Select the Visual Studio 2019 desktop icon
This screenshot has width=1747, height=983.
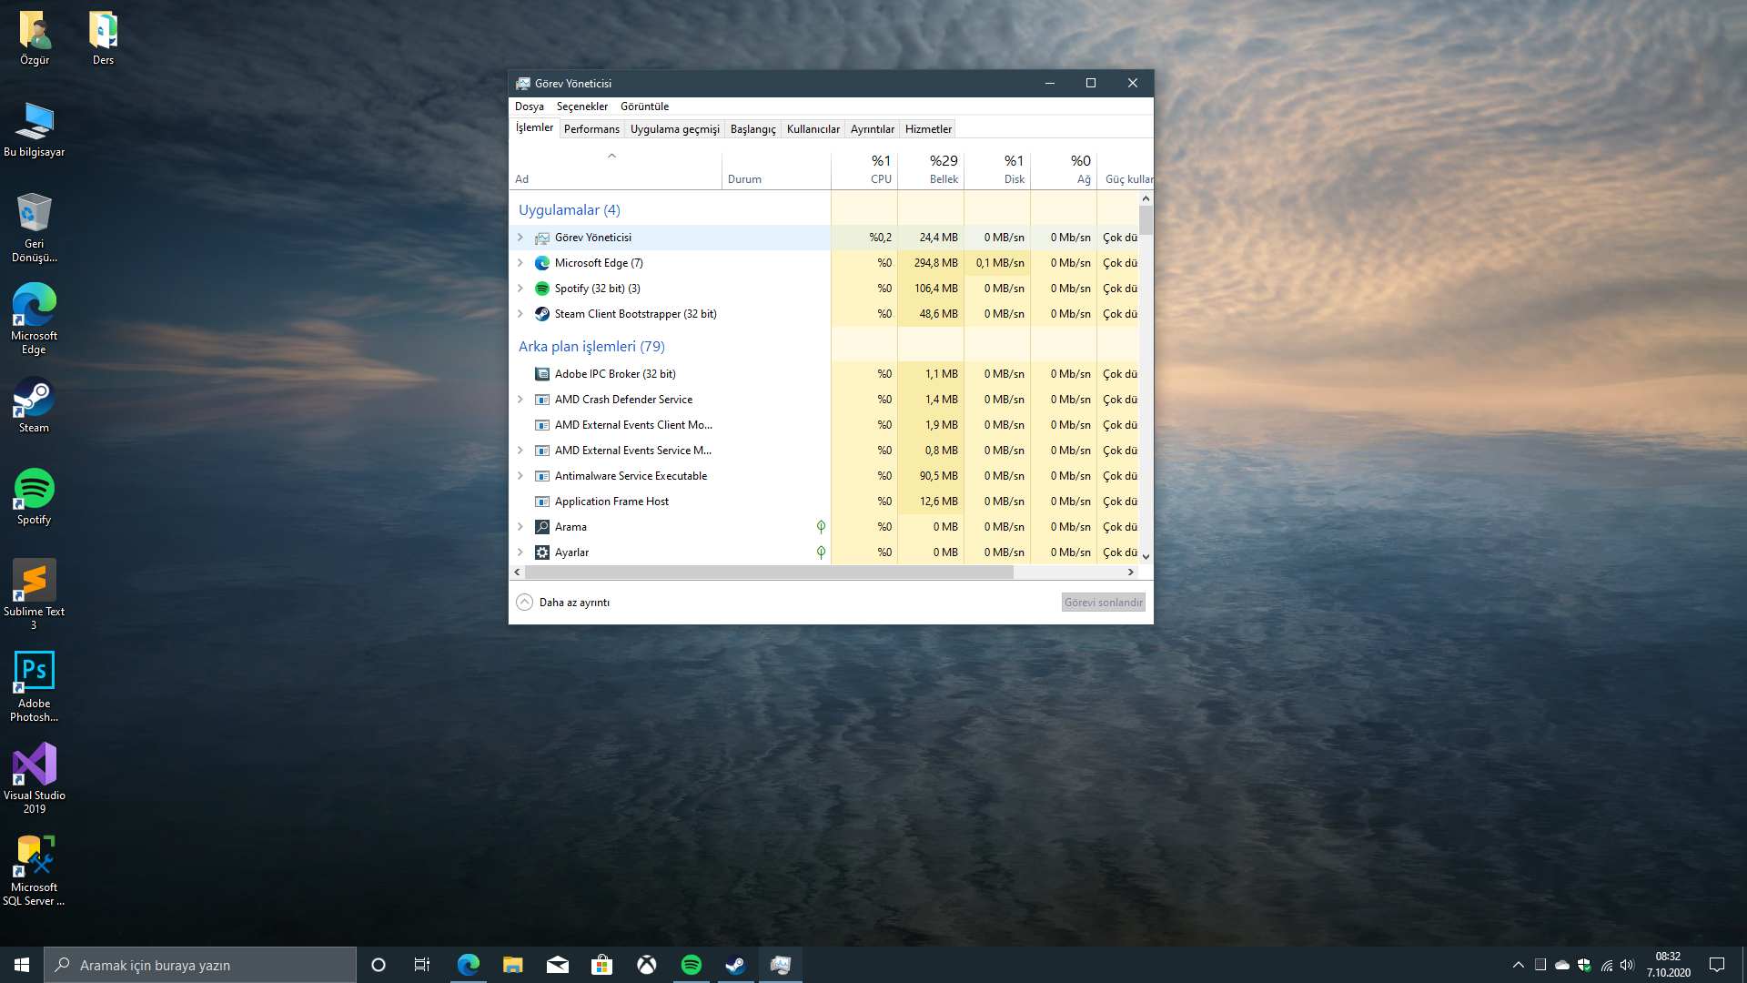coord(35,778)
